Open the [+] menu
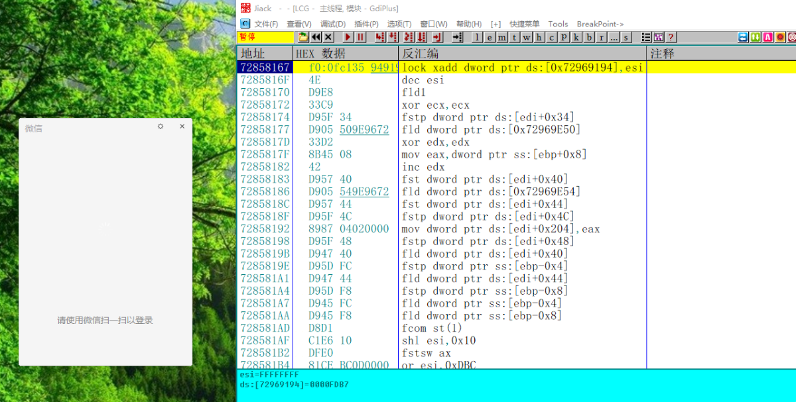 click(x=496, y=24)
